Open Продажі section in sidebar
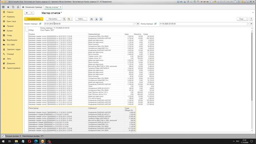 pos(10,26)
